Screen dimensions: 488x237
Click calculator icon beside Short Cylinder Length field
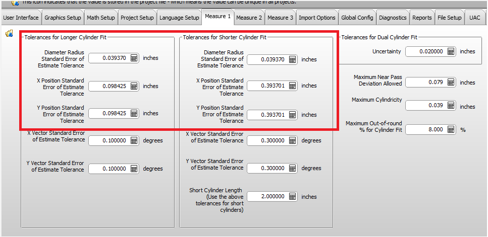click(x=293, y=196)
